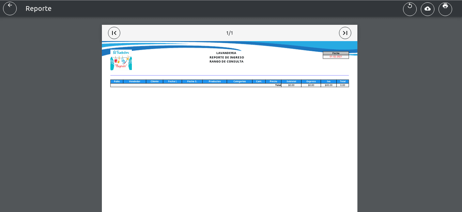Click the 'Fecha S.' column header
Viewport: 462px width, 212px height.
coord(192,82)
